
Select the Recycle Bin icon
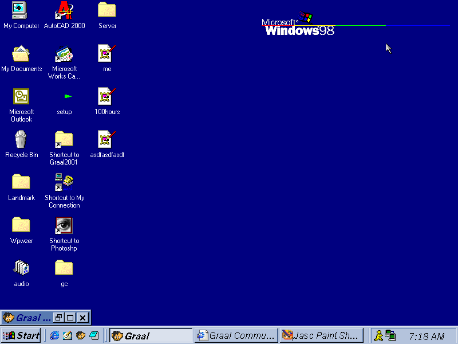(x=21, y=139)
